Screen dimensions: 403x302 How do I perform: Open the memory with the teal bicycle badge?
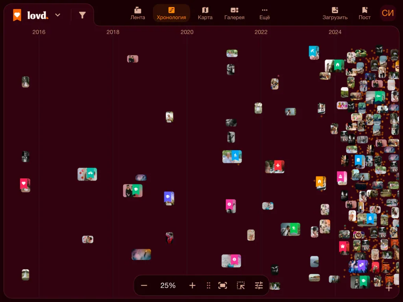tap(87, 174)
